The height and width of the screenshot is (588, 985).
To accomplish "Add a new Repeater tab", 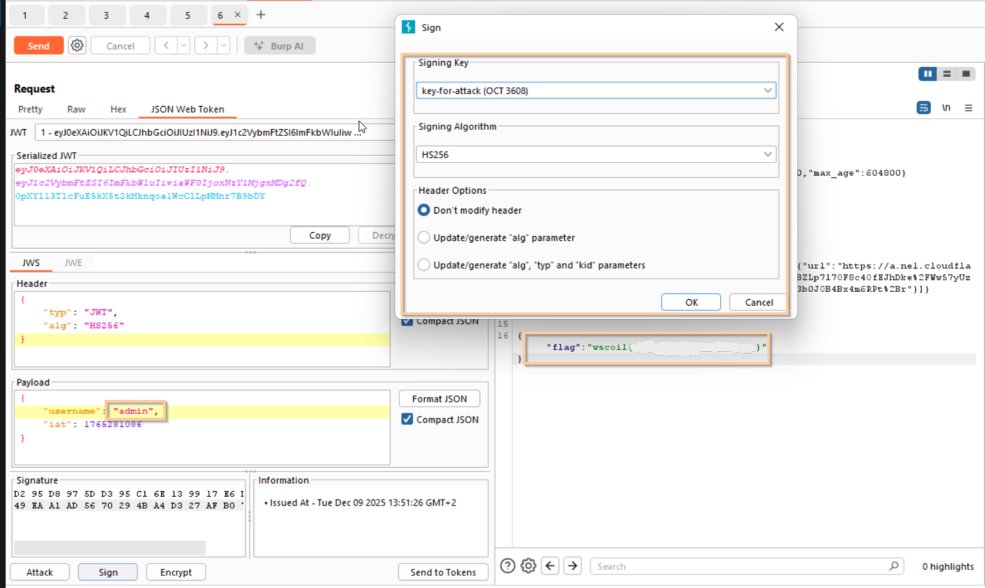I will [261, 15].
